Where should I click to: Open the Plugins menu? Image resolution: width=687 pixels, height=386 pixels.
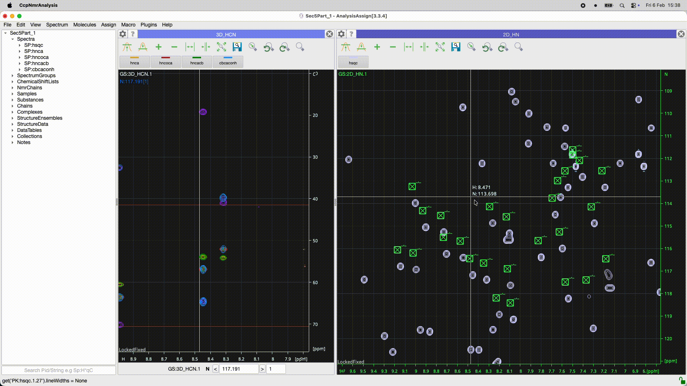[148, 25]
